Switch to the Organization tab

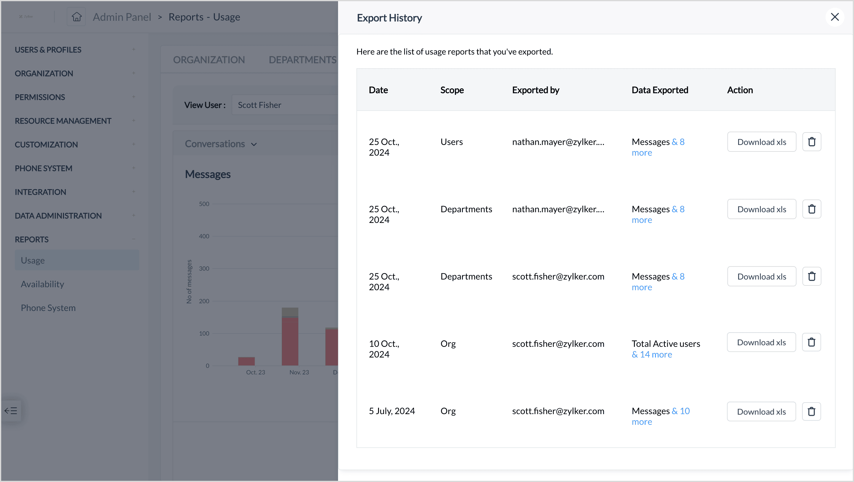coord(209,60)
